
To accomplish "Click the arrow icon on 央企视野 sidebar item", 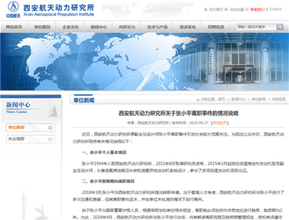I will pos(50,139).
